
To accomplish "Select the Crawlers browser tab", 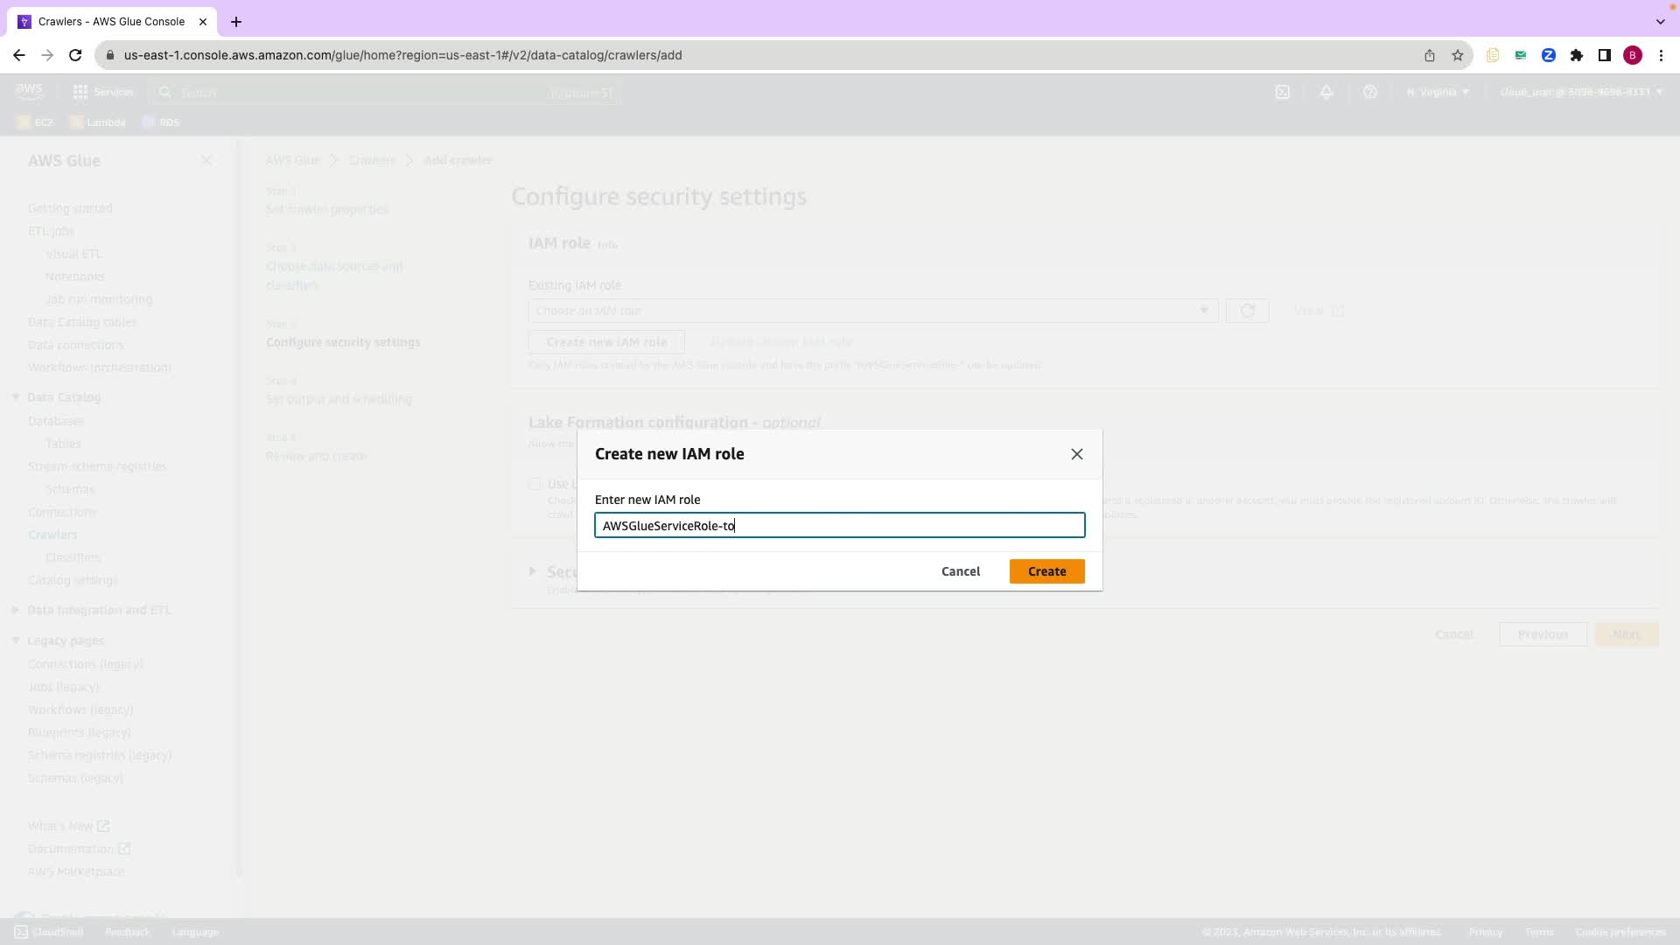I will click(x=111, y=21).
